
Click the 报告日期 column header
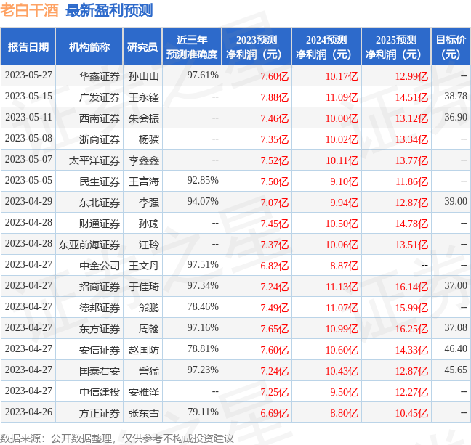tap(28, 46)
